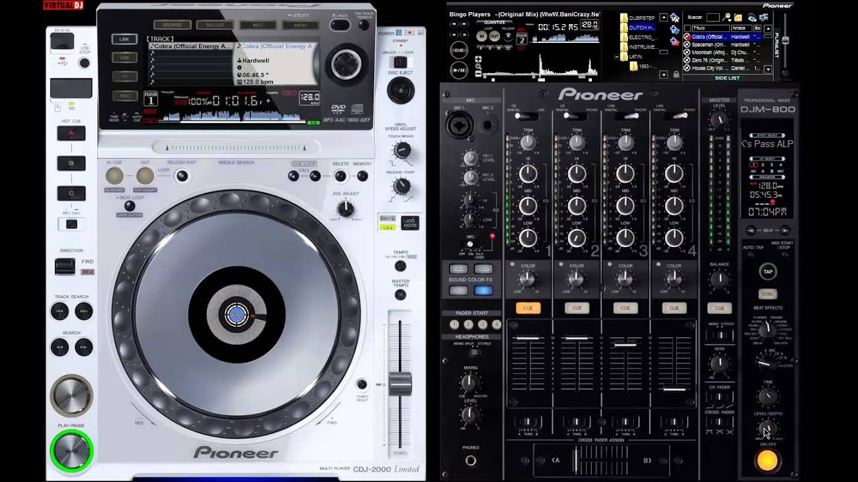The width and height of the screenshot is (858, 482).
Task: Click the Headphones Mixing knob
Action: (470, 383)
